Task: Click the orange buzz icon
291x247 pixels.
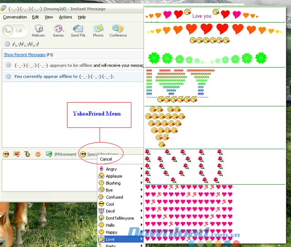Action: [x=38, y=154]
